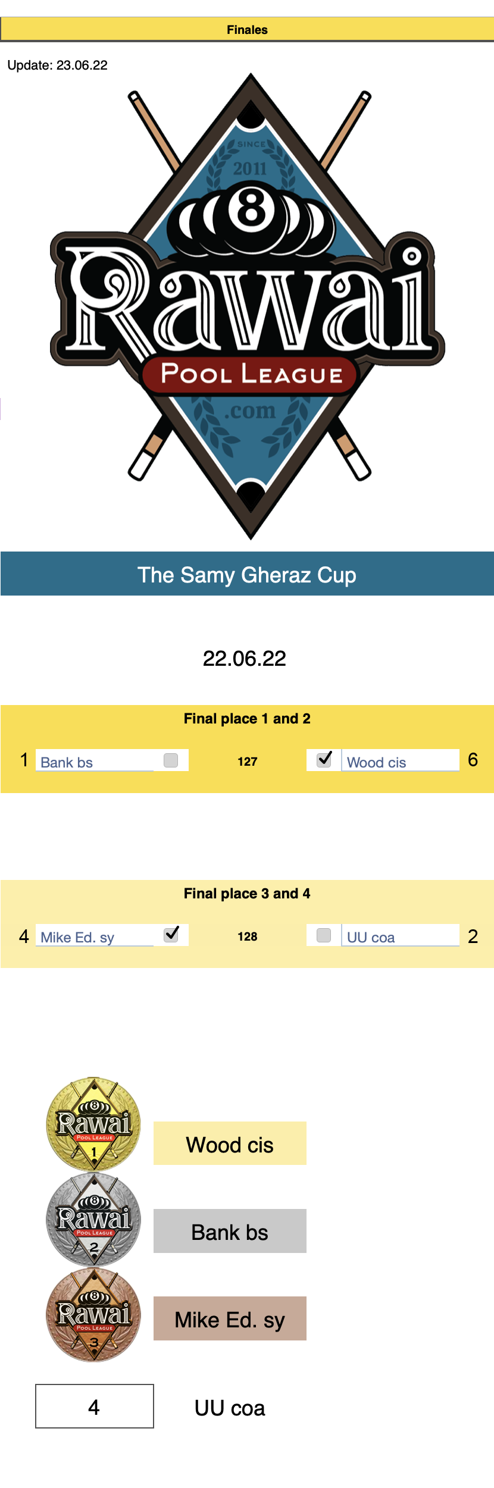Uncheck the Mike Ed. sy winner checkbox
The height and width of the screenshot is (1488, 494).
[x=171, y=934]
